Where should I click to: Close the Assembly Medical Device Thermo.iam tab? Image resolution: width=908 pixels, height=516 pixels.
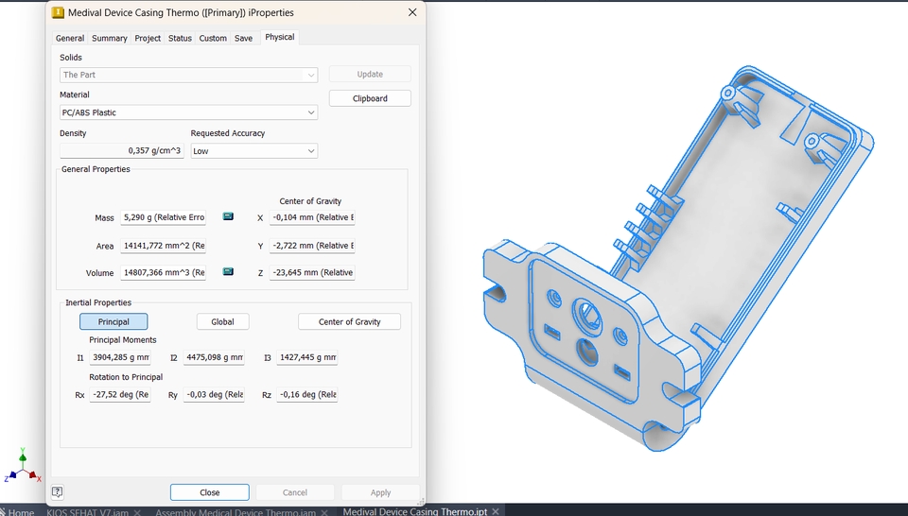point(324,512)
